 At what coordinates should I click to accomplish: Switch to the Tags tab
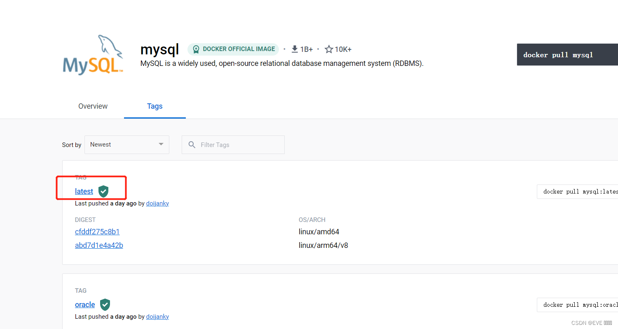coord(155,106)
